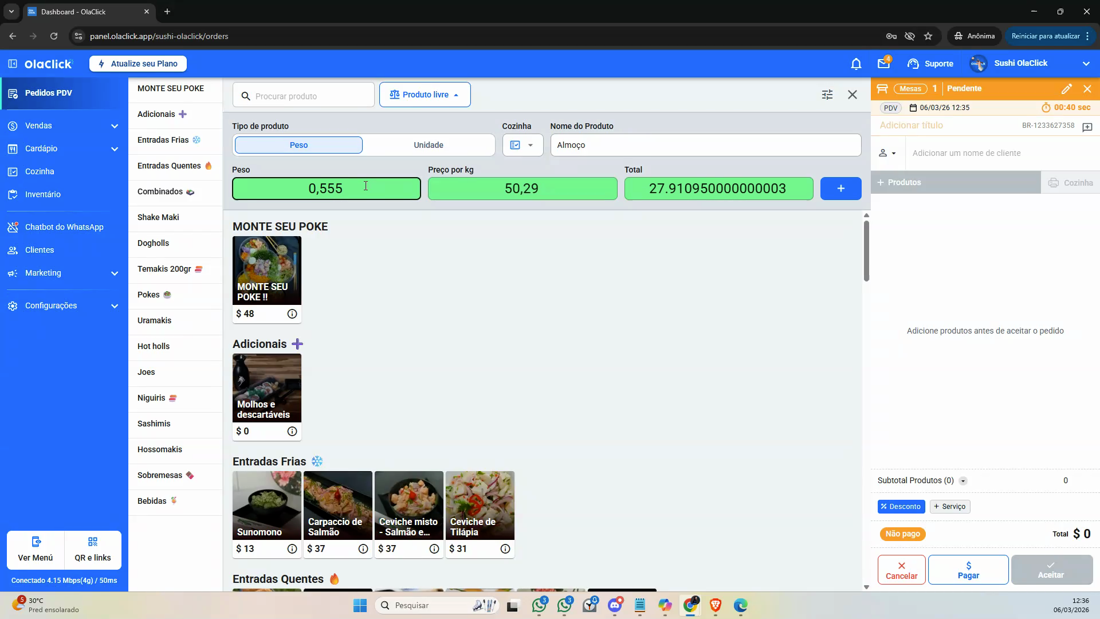Viewport: 1100px width, 619px height.
Task: Open the Cozinha selector dropdown
Action: (522, 145)
